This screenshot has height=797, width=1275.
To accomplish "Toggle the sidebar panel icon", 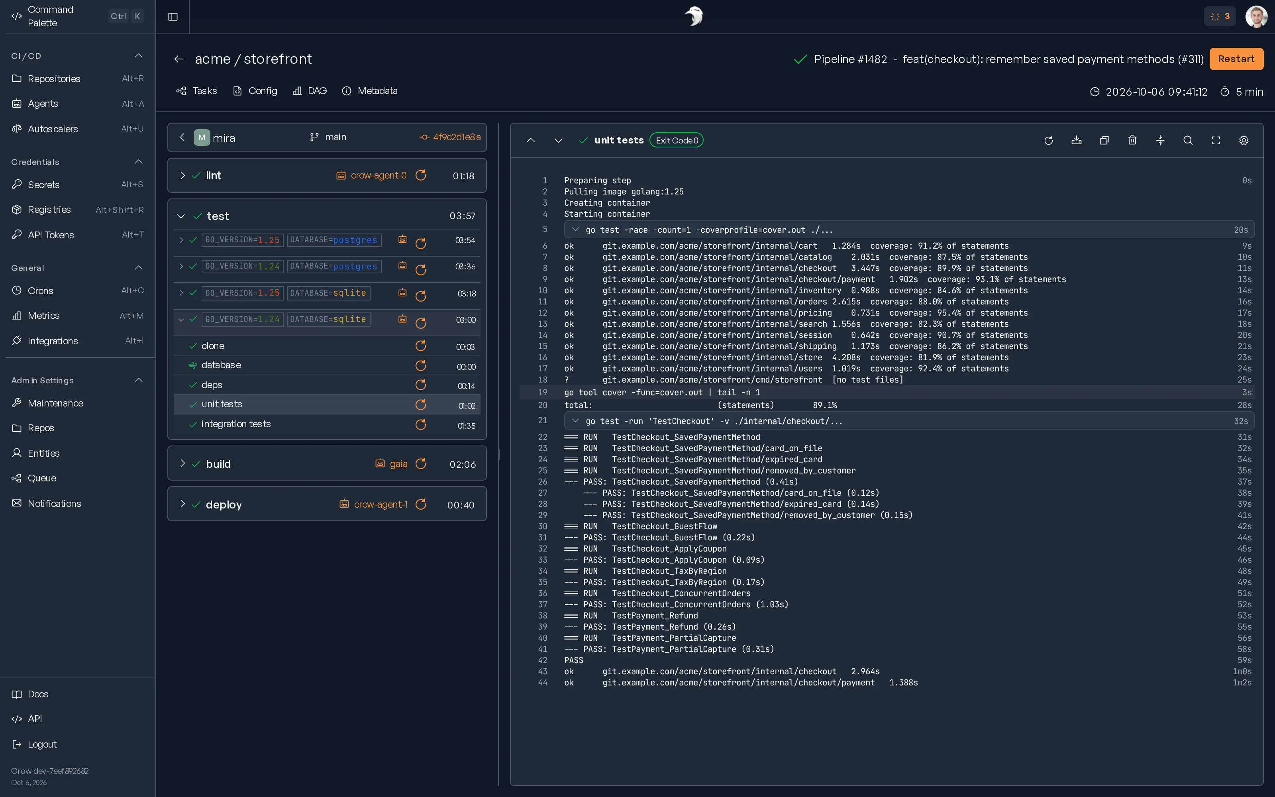I will (173, 17).
